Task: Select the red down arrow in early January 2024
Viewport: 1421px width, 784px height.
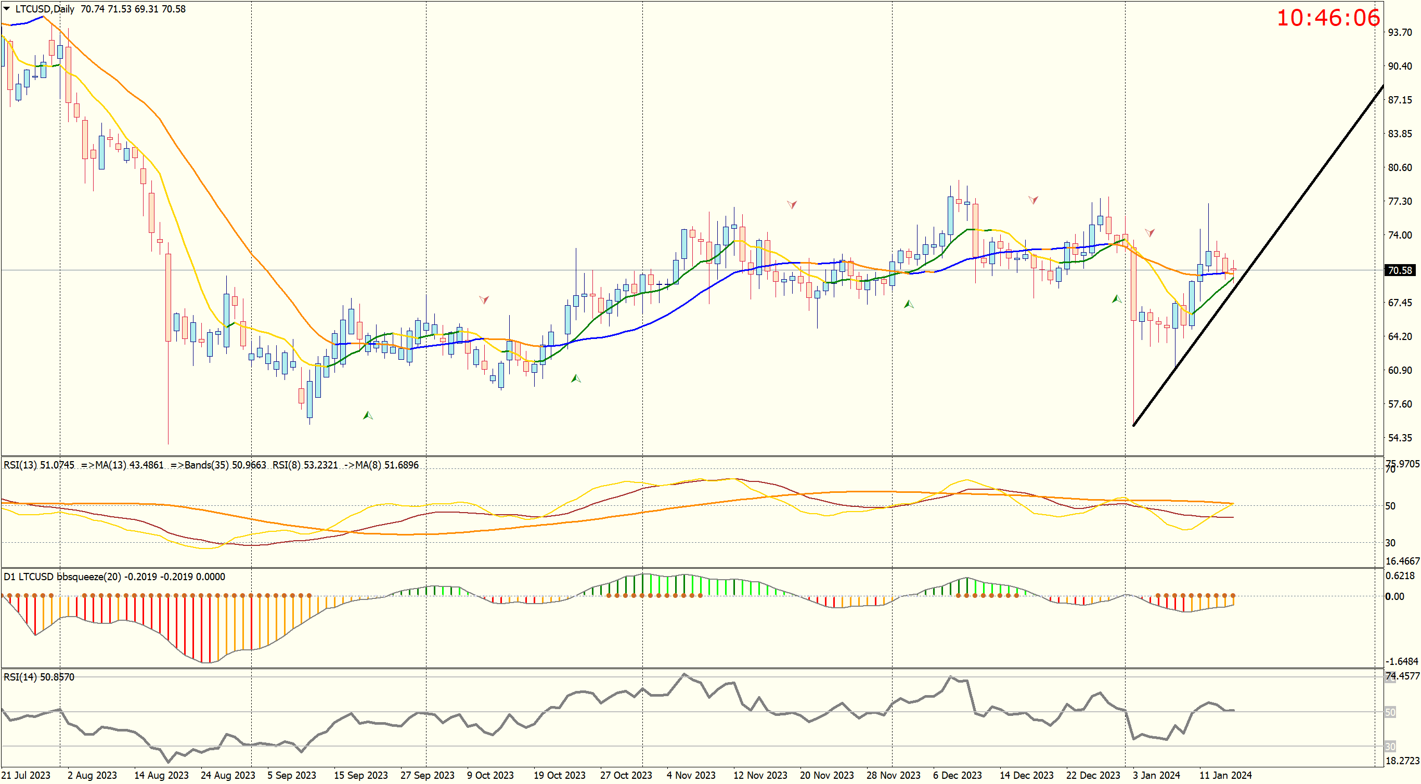Action: [1149, 233]
